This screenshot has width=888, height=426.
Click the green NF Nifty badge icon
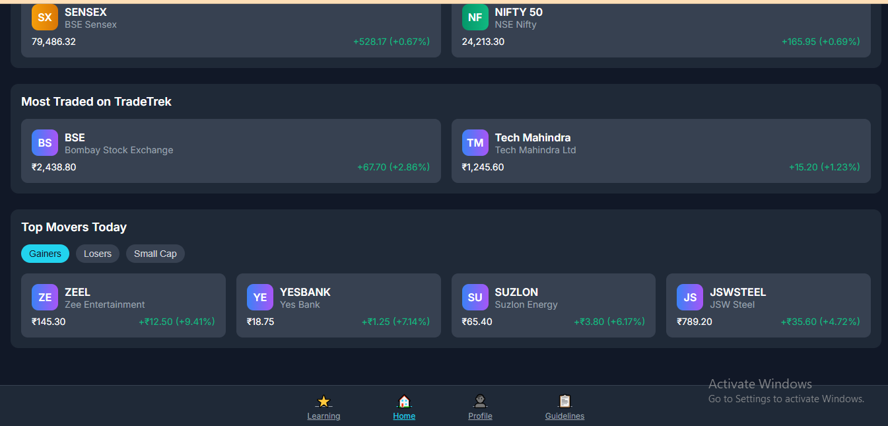coord(475,18)
